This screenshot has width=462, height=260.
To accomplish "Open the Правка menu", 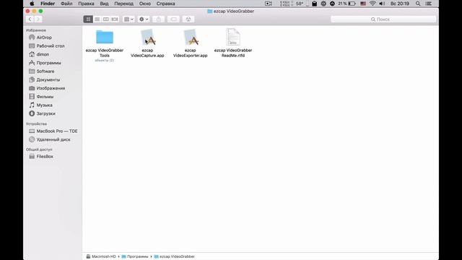I will pyautogui.click(x=86, y=4).
